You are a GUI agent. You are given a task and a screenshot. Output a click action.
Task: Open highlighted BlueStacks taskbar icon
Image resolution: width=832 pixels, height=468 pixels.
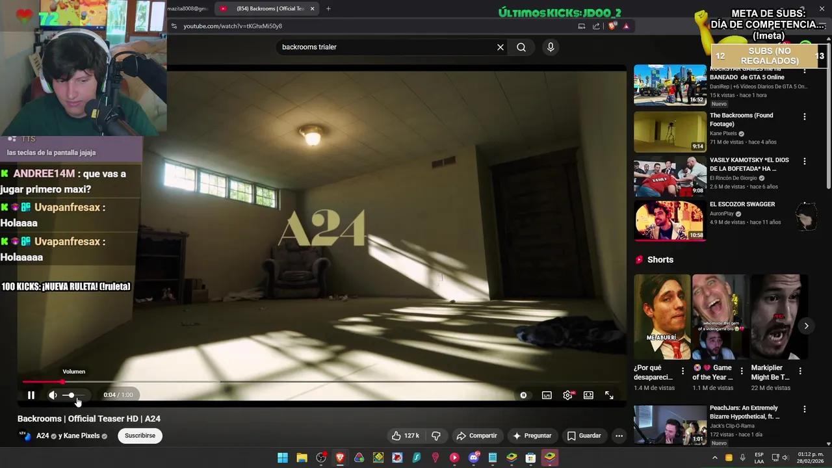tap(550, 458)
